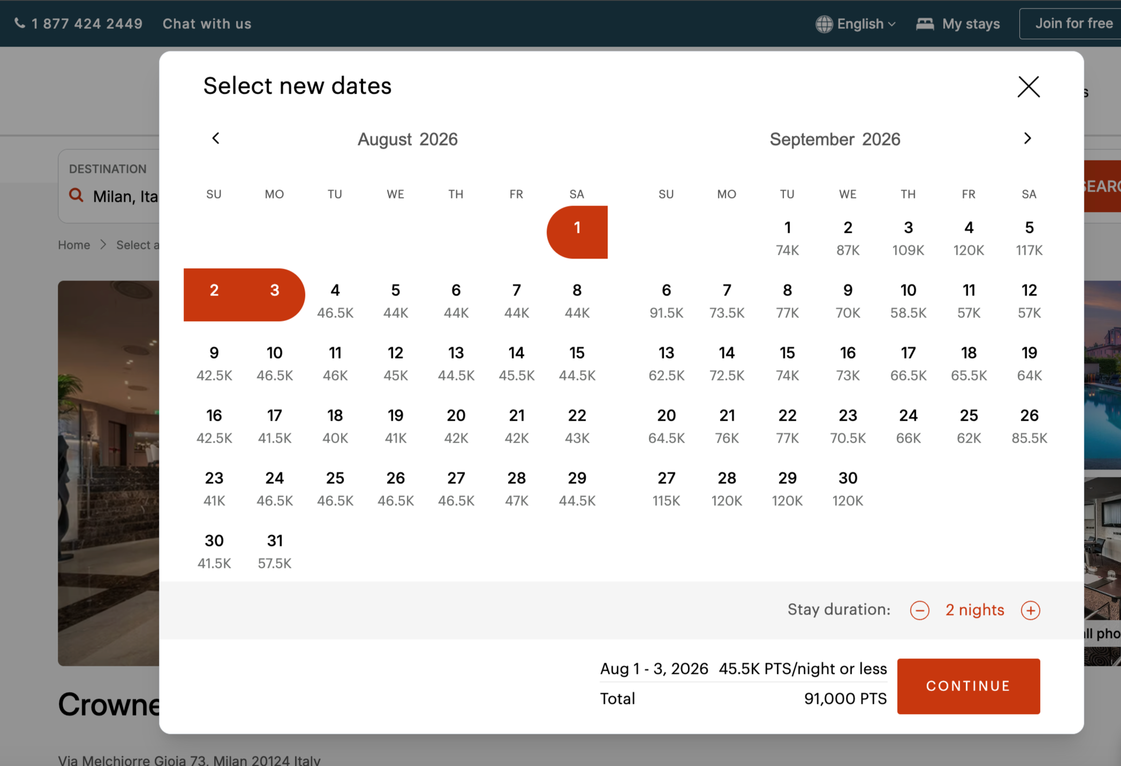
Task: Pick August 31 at 57.5K points
Action: [x=275, y=551]
